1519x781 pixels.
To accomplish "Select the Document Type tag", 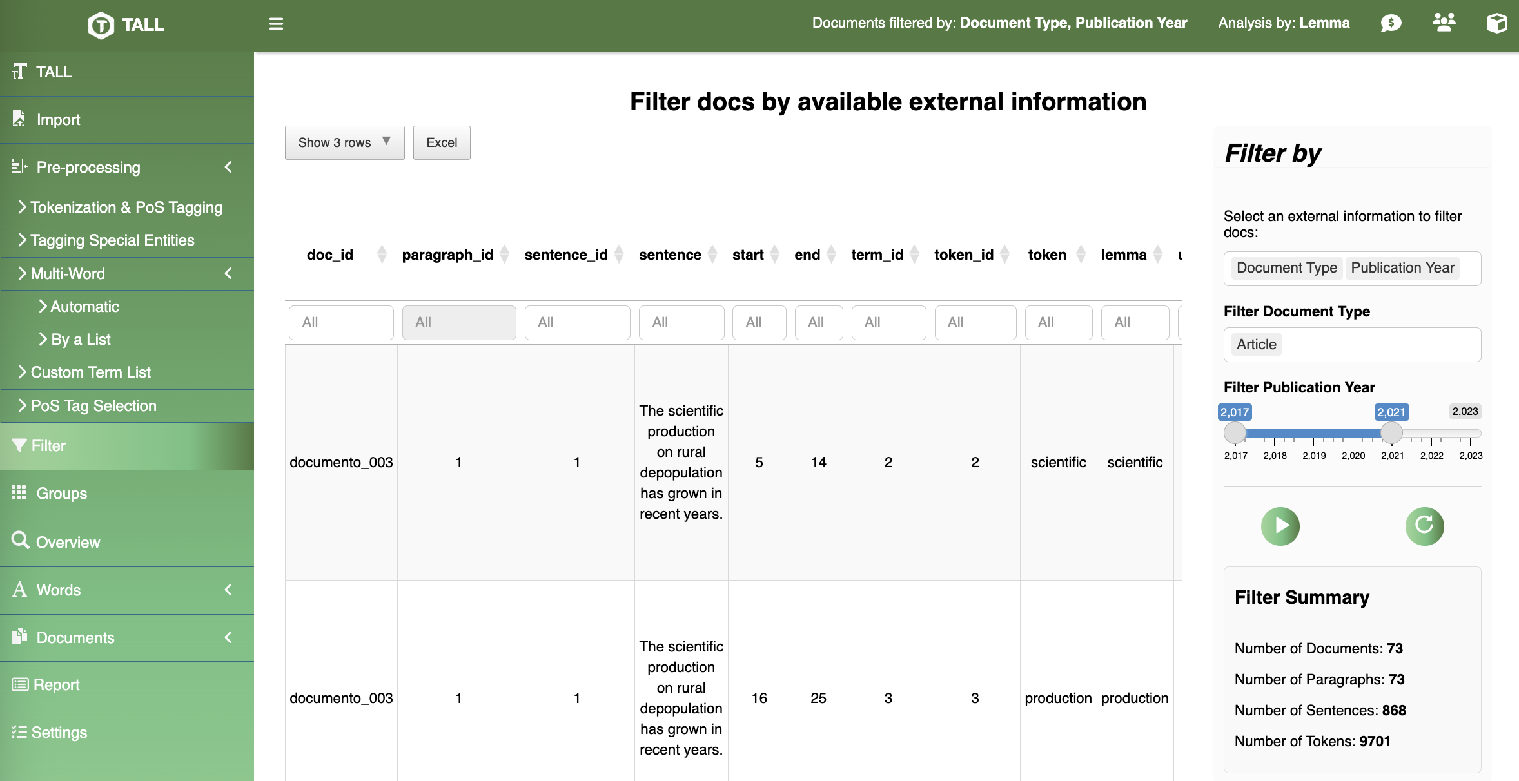I will click(x=1286, y=267).
